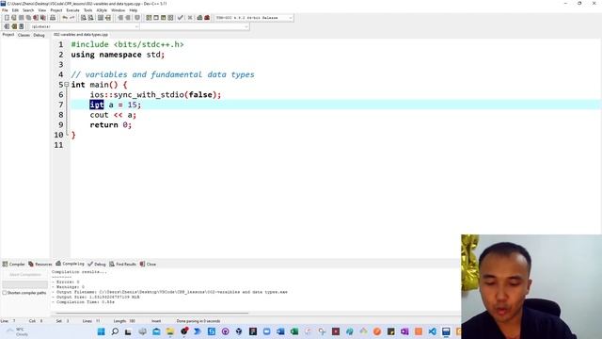602x339 pixels.
Task: Switch to the Compiler bottom tab
Action: 13,264
